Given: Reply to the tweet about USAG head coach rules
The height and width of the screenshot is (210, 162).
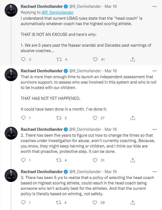Looking at the screenshot, I should tap(23, 59).
